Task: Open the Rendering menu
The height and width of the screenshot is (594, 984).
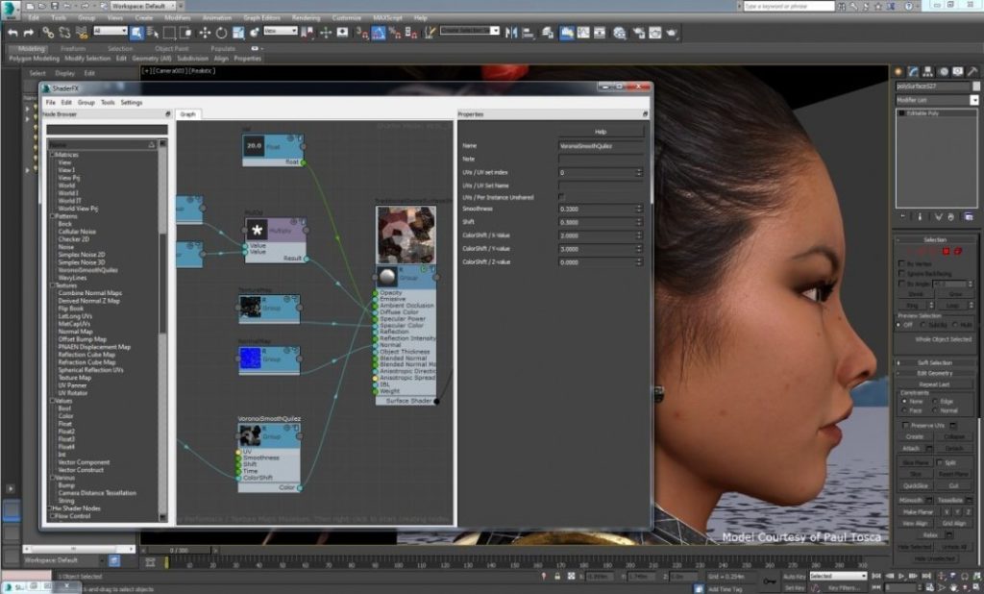Action: click(309, 16)
